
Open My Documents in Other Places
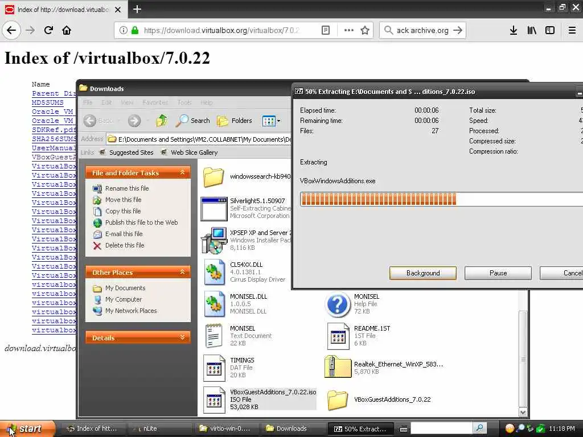[125, 288]
